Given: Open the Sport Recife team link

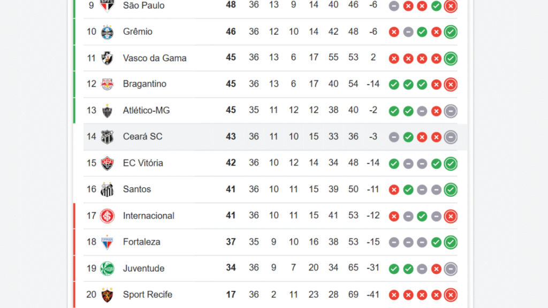Looking at the screenshot, I should [148, 295].
